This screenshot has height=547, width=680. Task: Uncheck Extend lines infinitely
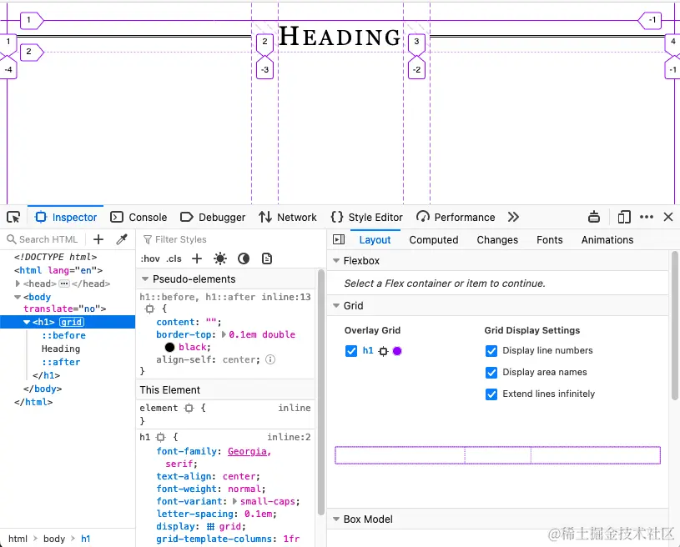point(491,394)
